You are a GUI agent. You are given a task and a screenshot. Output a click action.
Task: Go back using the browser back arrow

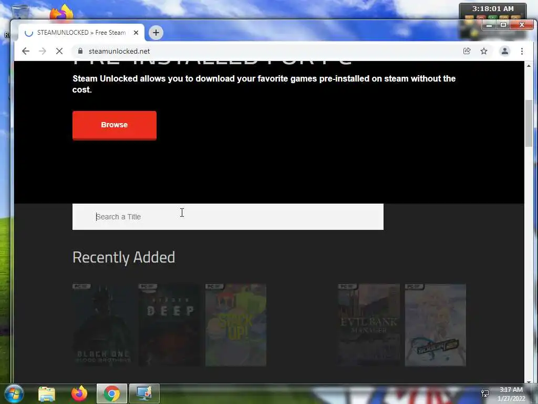pyautogui.click(x=26, y=51)
